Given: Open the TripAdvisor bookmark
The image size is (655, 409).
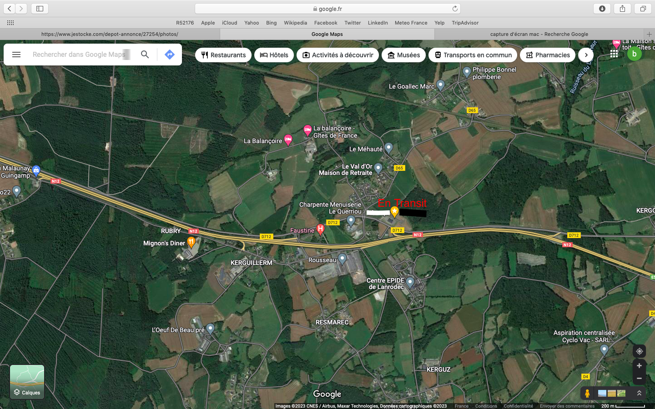Looking at the screenshot, I should [x=465, y=23].
